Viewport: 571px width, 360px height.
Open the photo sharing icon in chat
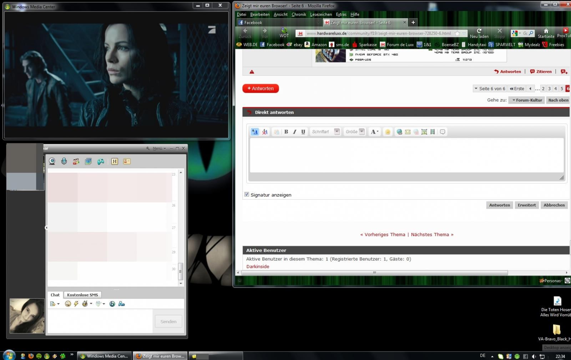click(88, 162)
